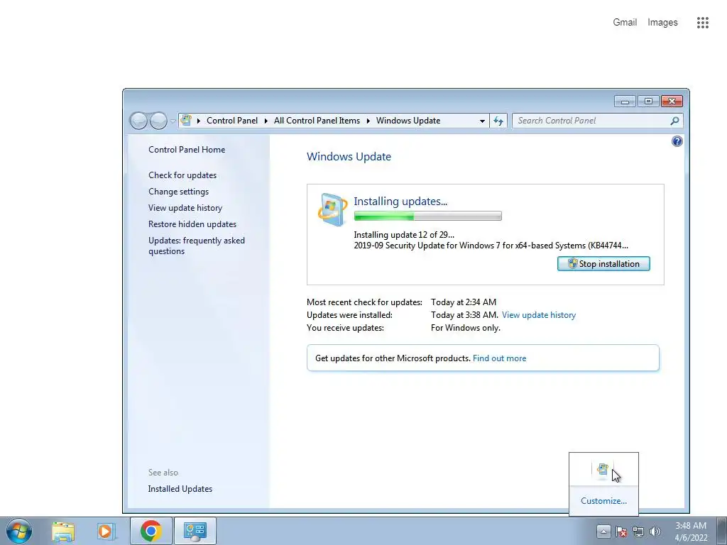Image resolution: width=727 pixels, height=545 pixels.
Task: Expand arrow before Control Panel breadcrumb
Action: pos(199,121)
